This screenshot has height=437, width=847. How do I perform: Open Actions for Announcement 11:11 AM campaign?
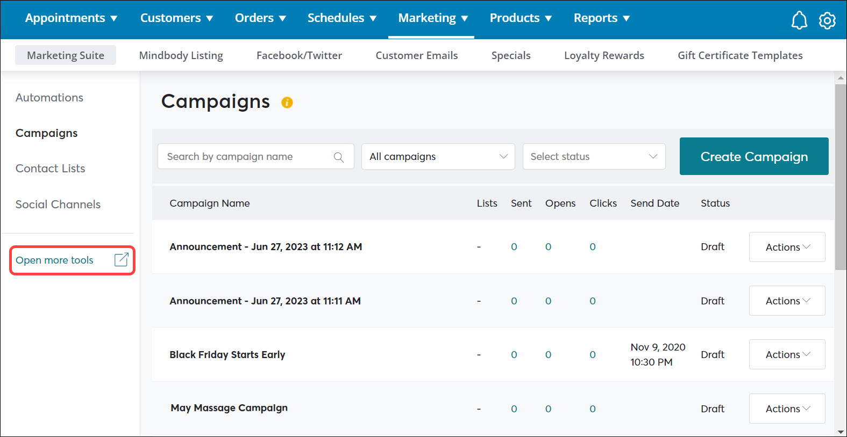(x=787, y=301)
